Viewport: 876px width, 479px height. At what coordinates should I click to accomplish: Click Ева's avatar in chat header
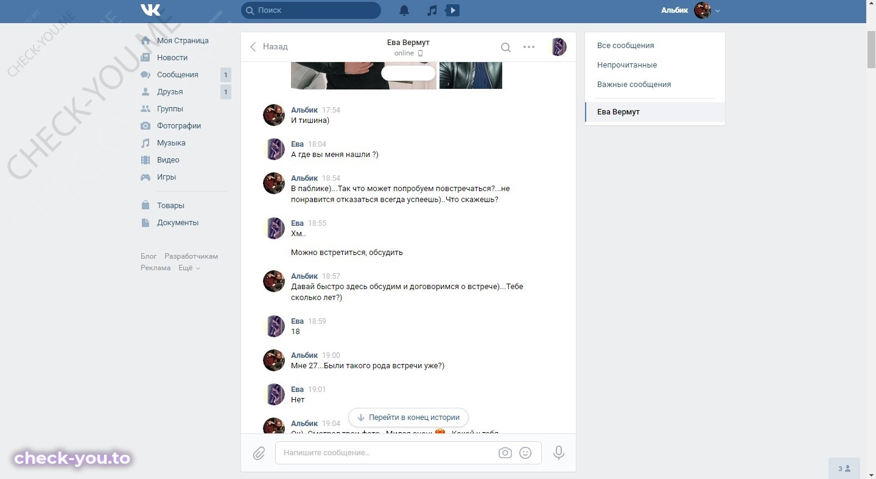(x=558, y=47)
